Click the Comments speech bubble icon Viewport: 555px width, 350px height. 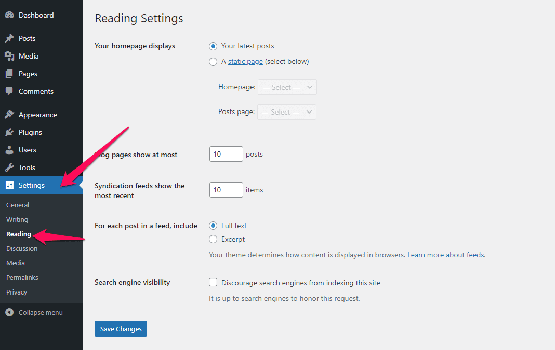[9, 91]
